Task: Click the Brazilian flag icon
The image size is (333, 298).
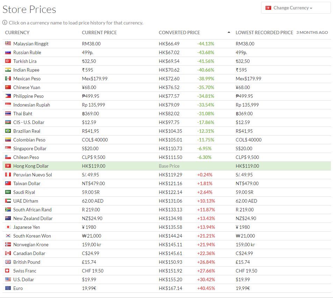Action: [x=8, y=131]
